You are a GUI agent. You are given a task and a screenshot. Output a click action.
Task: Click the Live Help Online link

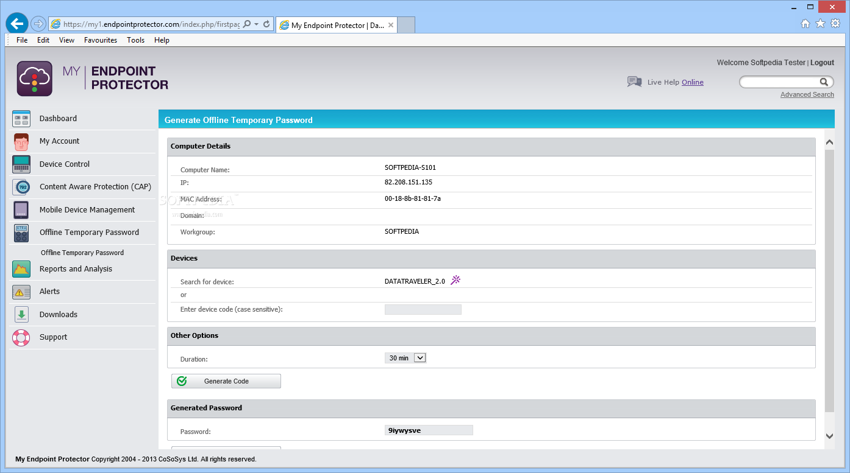693,82
